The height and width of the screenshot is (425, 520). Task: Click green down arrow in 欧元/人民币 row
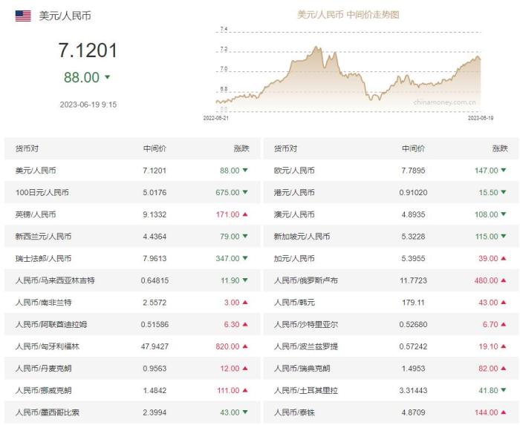504,170
